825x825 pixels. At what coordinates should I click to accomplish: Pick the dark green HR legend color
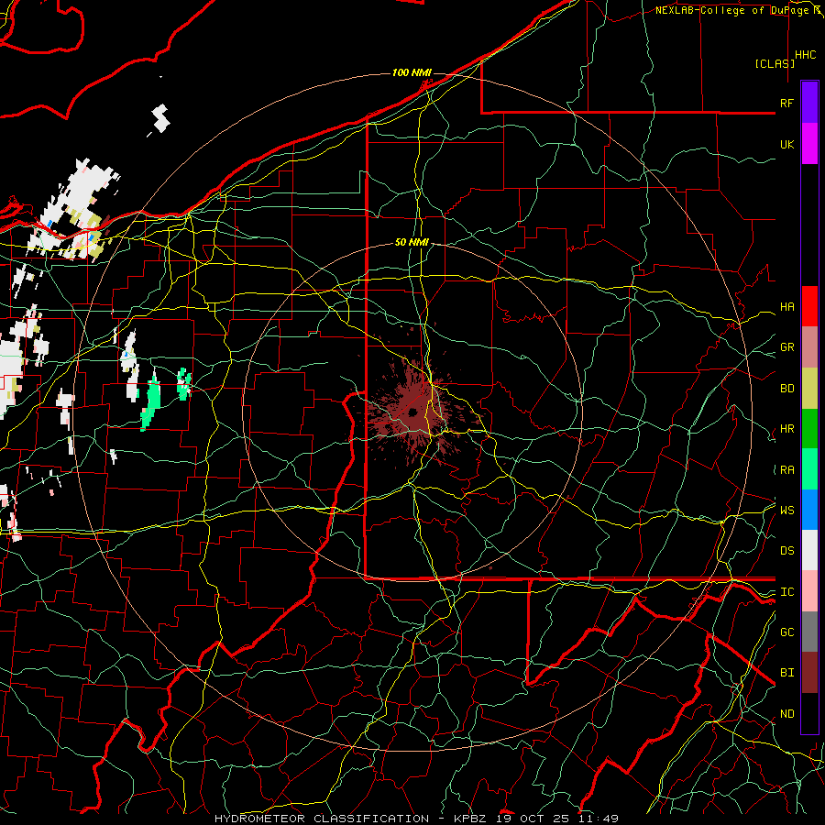(x=809, y=429)
